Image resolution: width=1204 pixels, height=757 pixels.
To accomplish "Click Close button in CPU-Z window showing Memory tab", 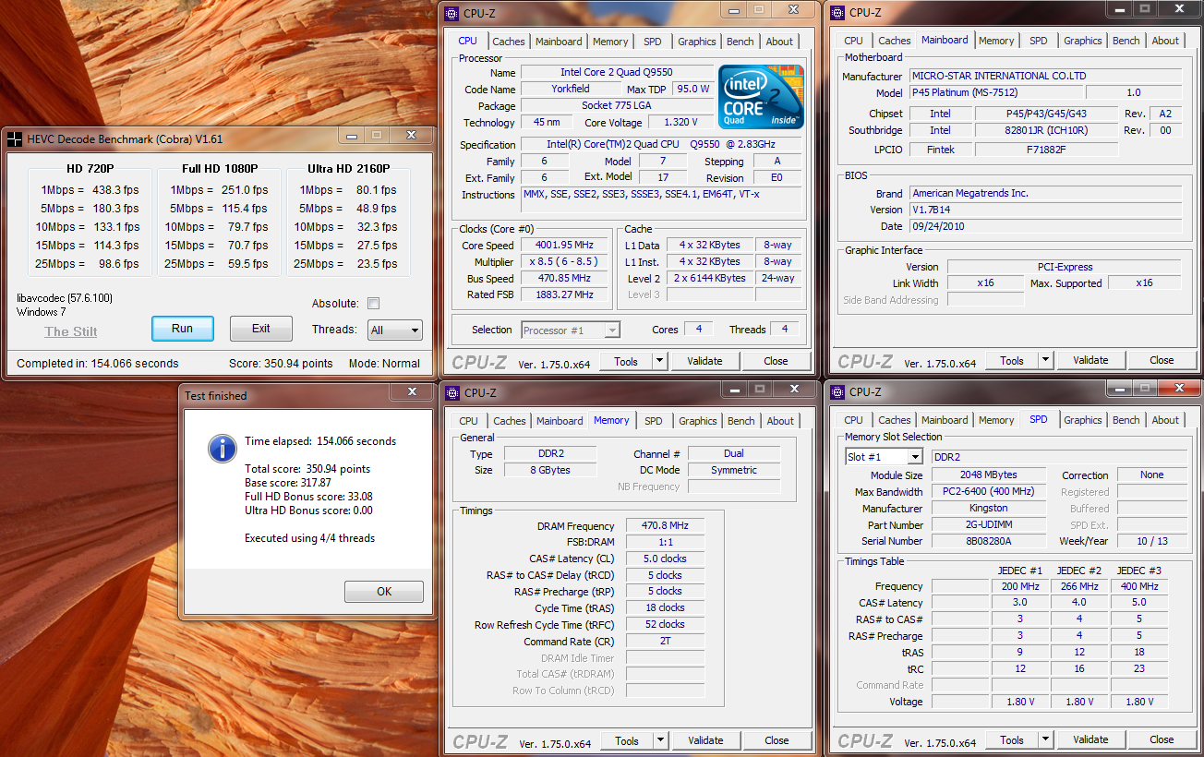I will [x=777, y=740].
